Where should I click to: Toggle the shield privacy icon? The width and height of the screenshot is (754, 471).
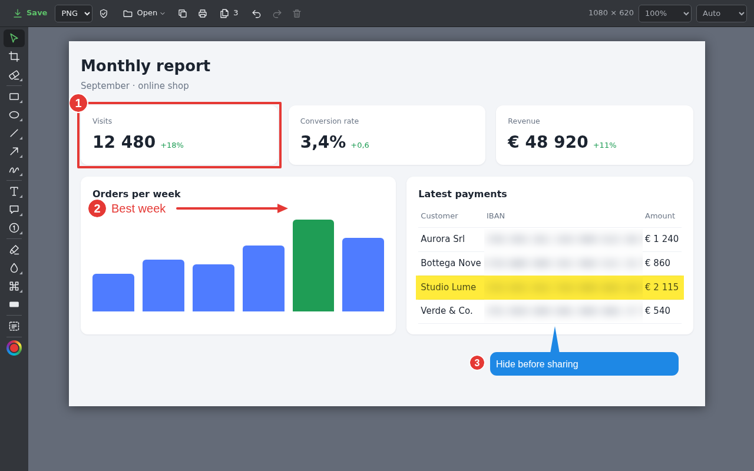coord(104,14)
